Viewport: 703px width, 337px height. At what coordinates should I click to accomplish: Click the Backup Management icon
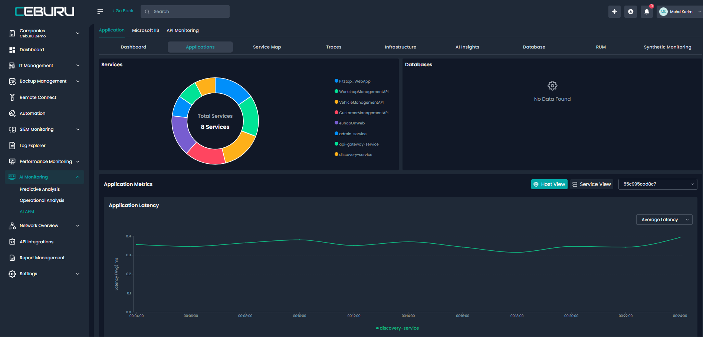[x=12, y=81]
